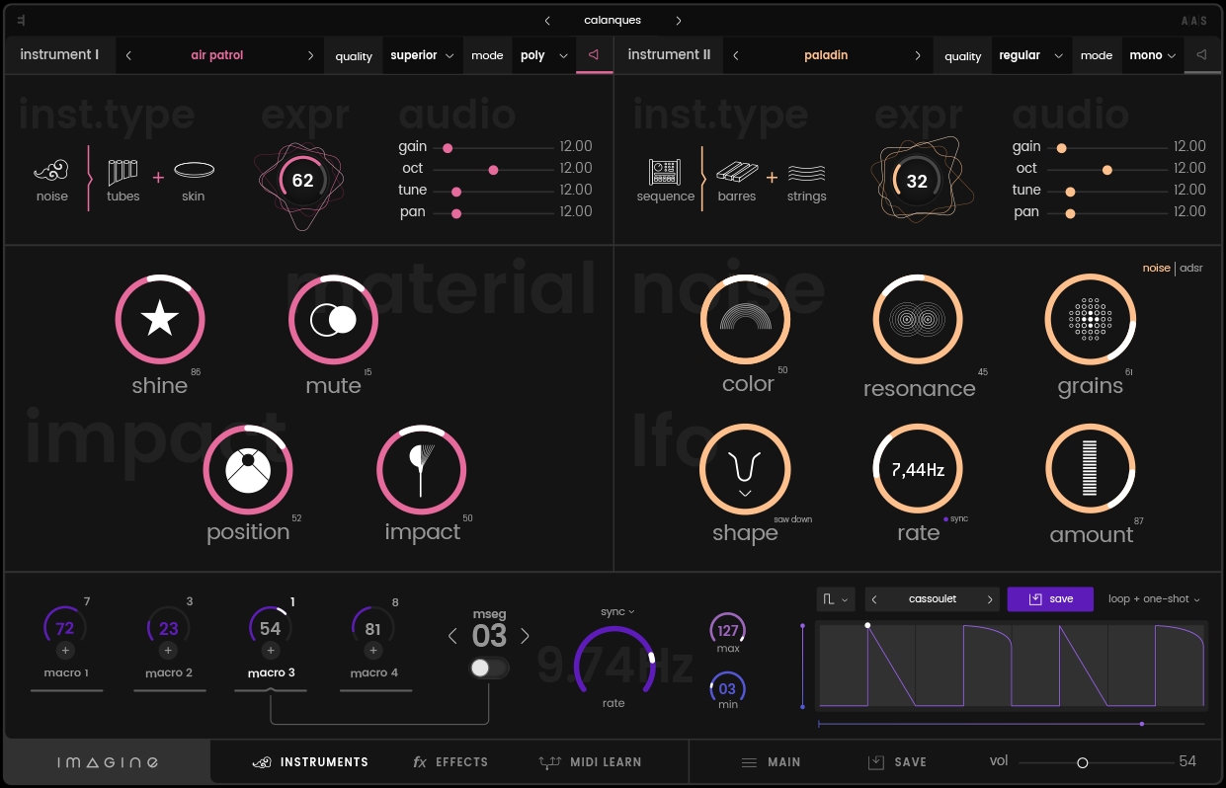Click the LFO shape saw down knob

745,470
